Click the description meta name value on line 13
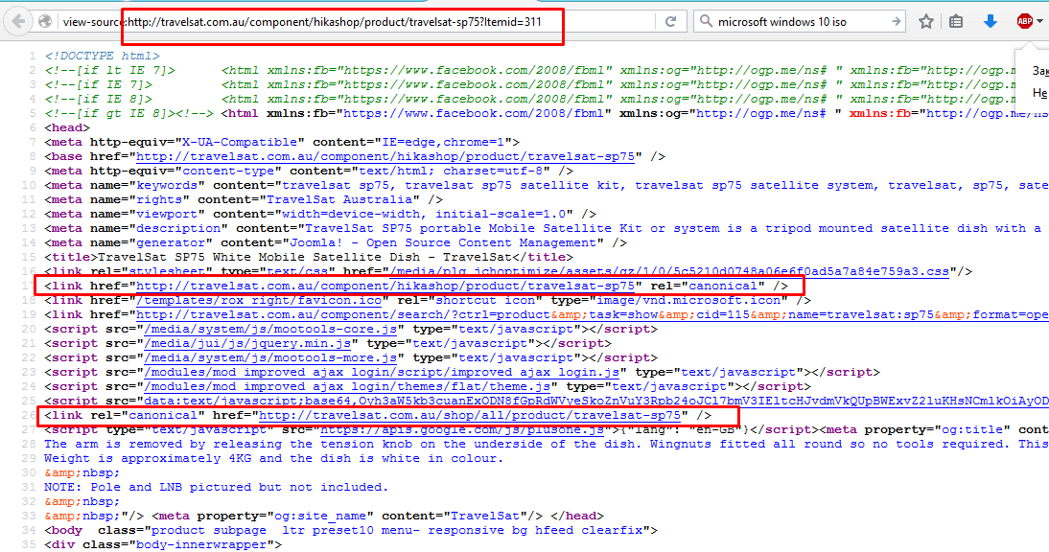Viewport: 1049px width, 552px height. click(x=178, y=228)
